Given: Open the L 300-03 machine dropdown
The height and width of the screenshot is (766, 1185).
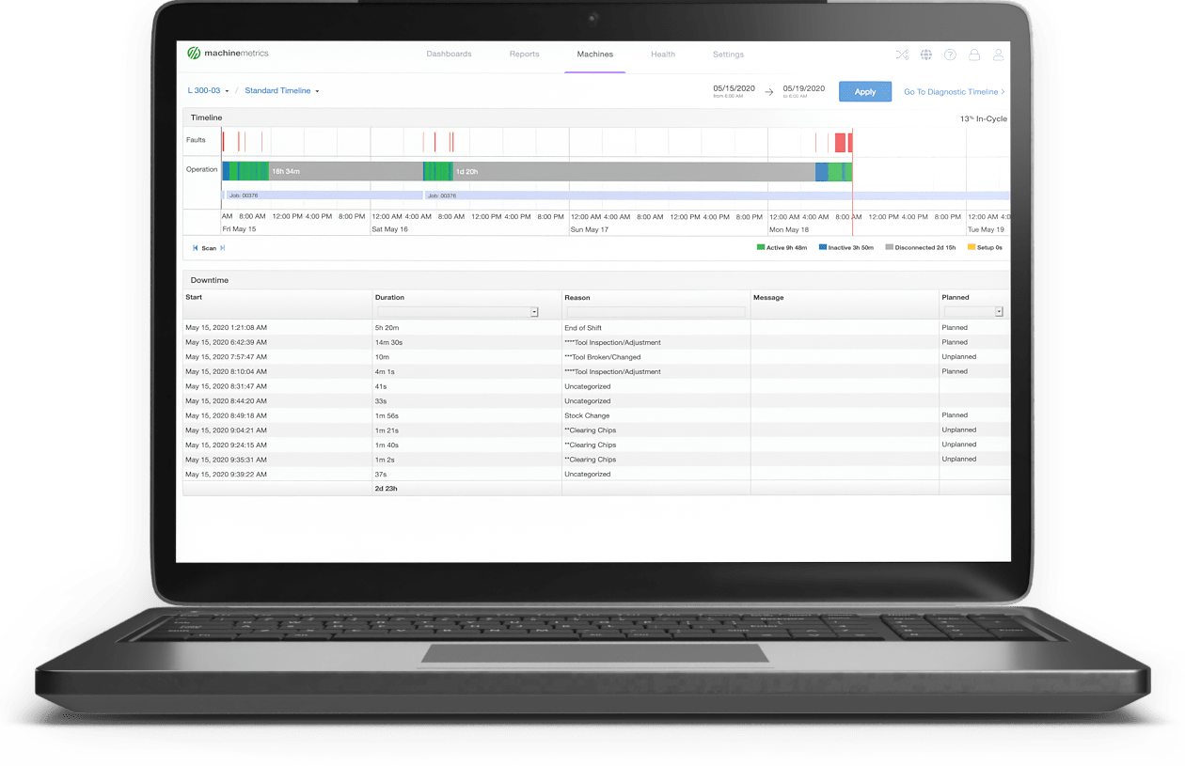Looking at the screenshot, I should 206,90.
